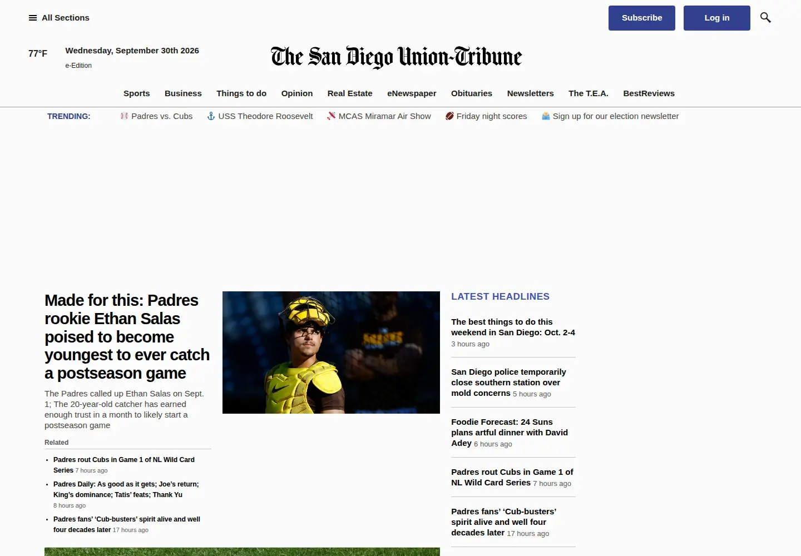Open Latest Headlines Cub-busters fans story

[x=503, y=522]
